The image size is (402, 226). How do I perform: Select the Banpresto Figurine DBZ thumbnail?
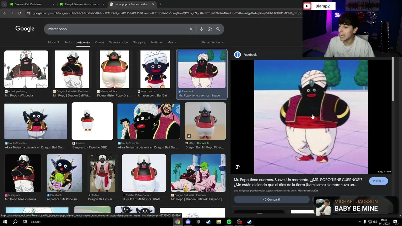coord(92,121)
